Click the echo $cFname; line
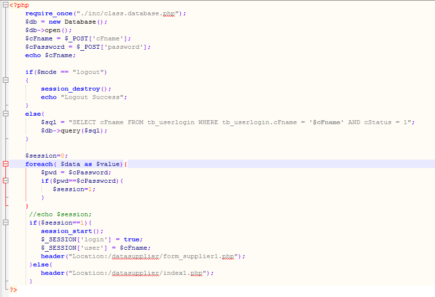The image size is (435, 297). point(50,56)
